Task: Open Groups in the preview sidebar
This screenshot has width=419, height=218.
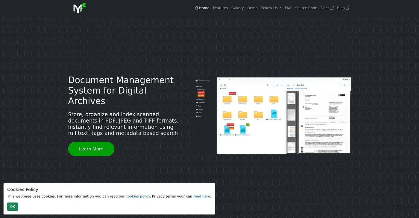Action: [x=200, y=109]
